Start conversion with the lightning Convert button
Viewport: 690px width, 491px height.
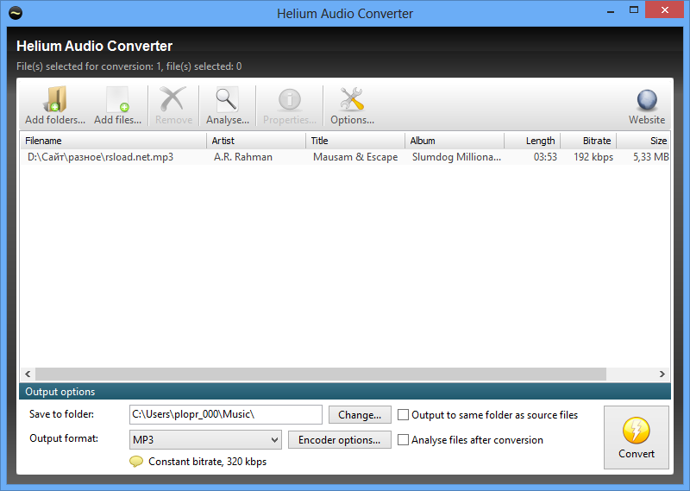tap(637, 437)
